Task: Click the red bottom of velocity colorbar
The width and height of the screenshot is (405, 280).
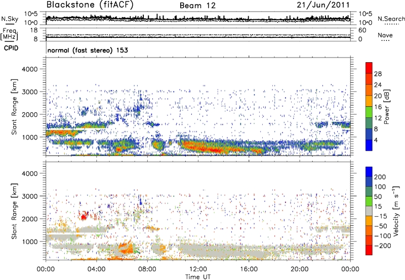Action: click(x=369, y=250)
